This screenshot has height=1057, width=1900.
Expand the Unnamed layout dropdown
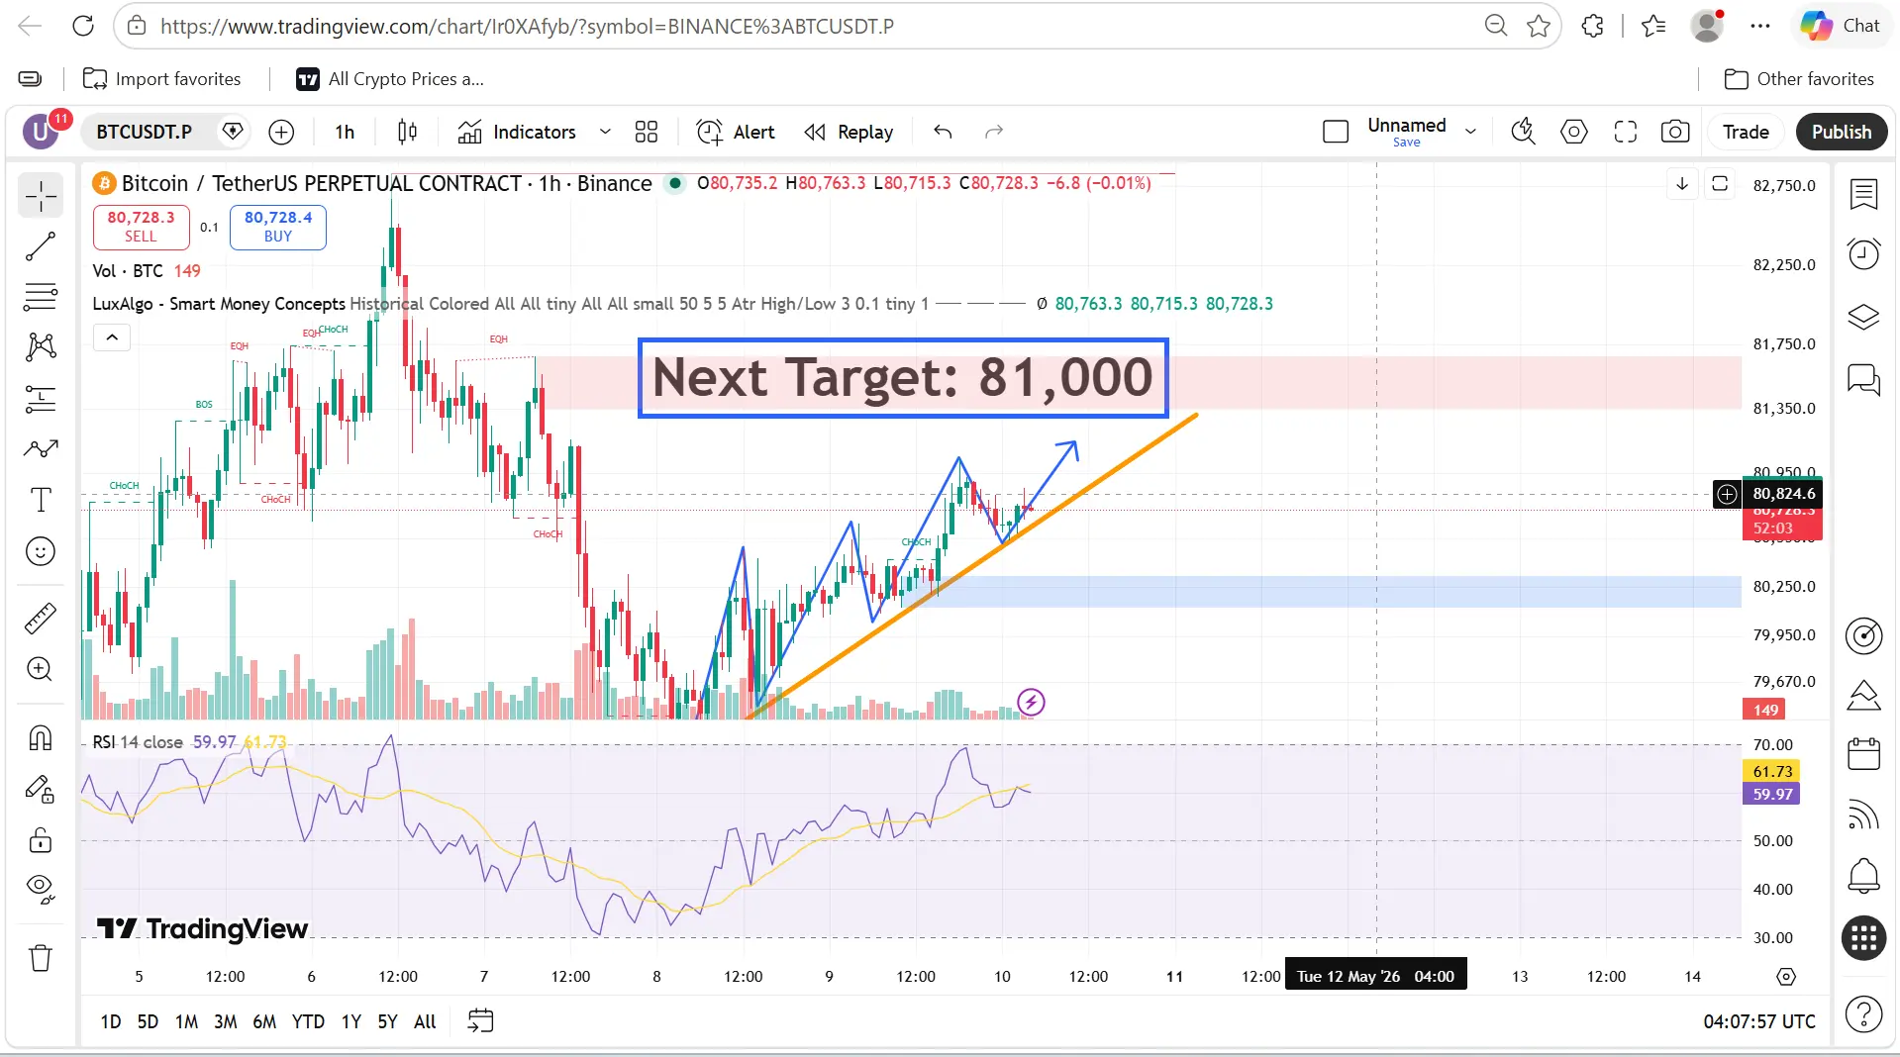[1470, 132]
